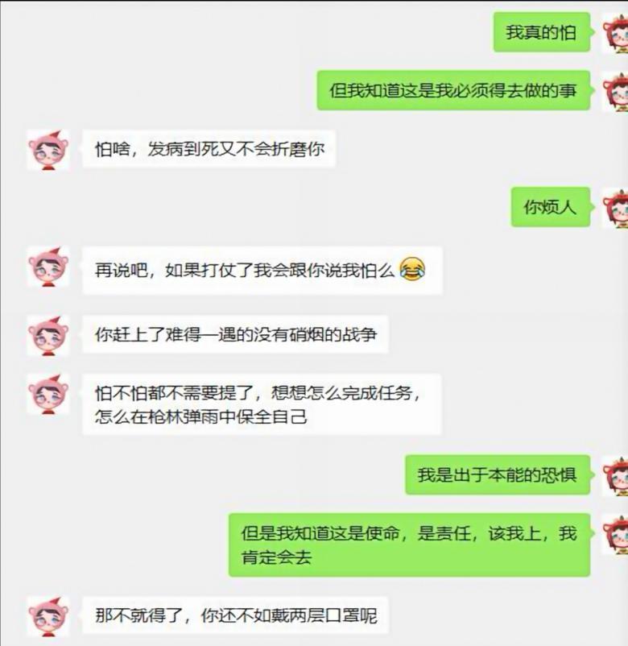The height and width of the screenshot is (646, 628).
Task: Select the green bubble 你烦人
Action: (551, 207)
